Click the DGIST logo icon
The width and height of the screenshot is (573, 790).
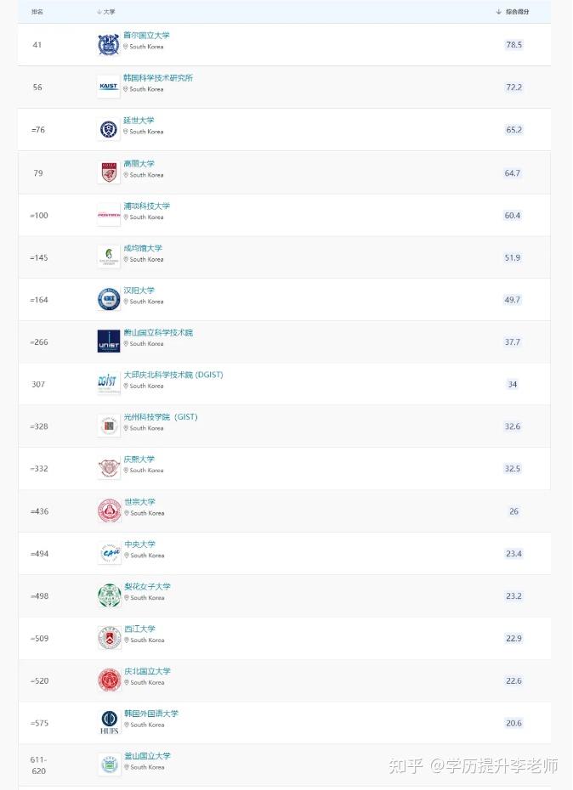[109, 384]
